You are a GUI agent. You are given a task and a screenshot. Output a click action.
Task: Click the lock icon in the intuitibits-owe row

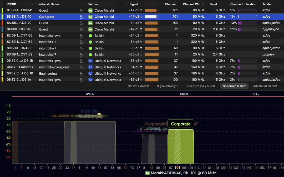(x=81, y=36)
